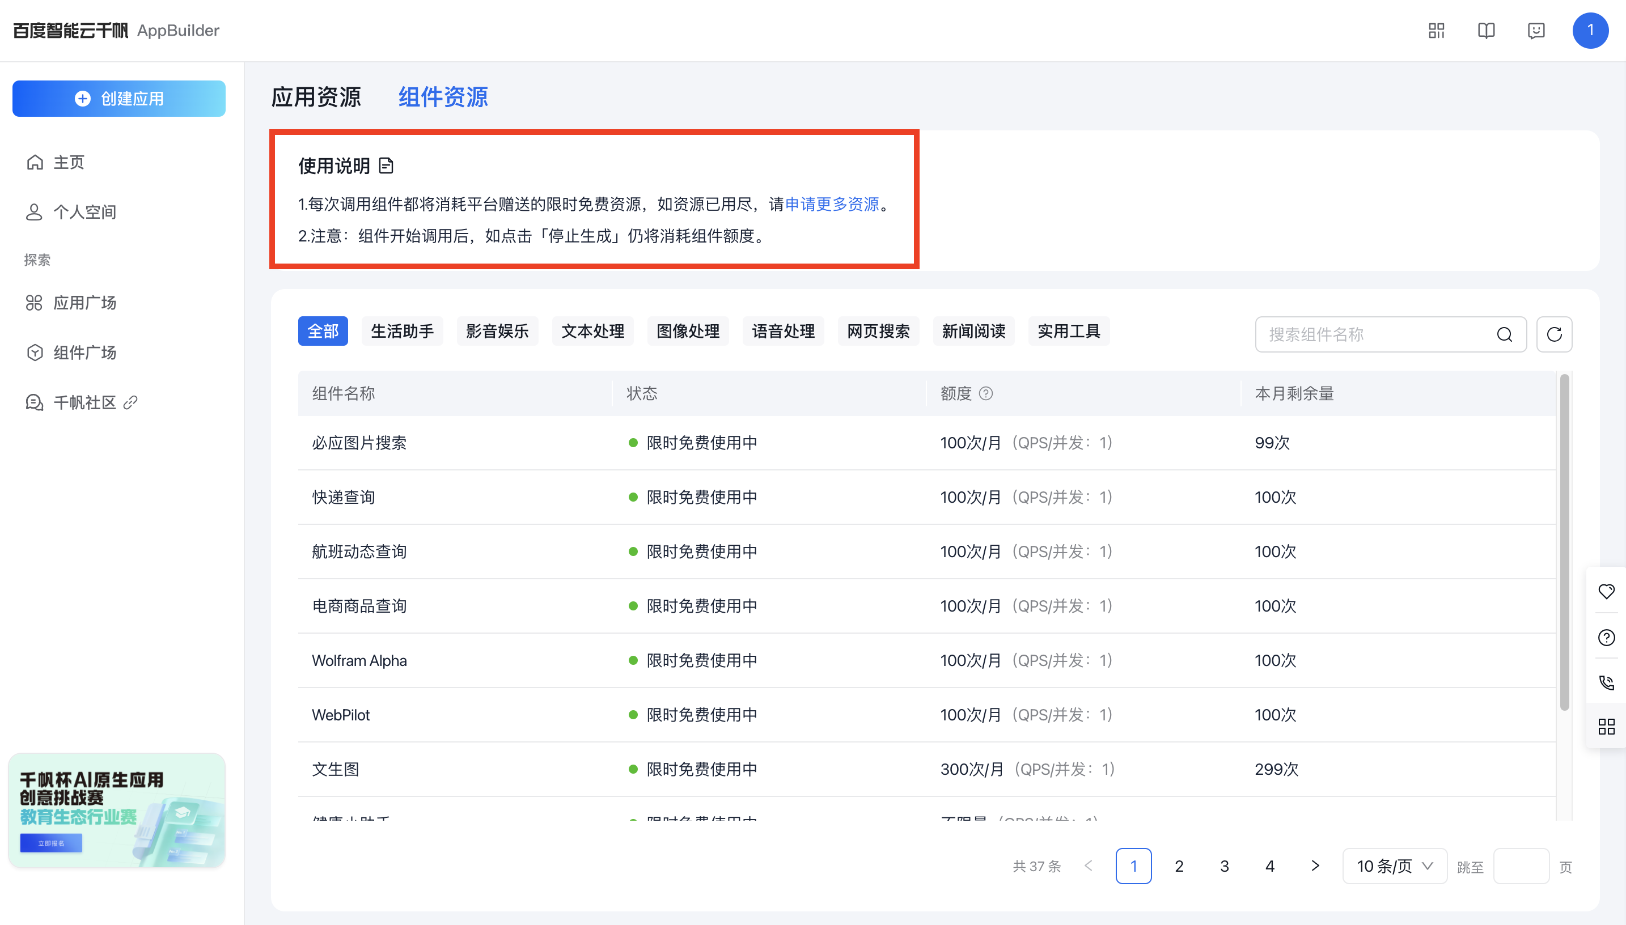Click the phone contact floating icon
Screen dimensions: 1626x925
point(1606,682)
